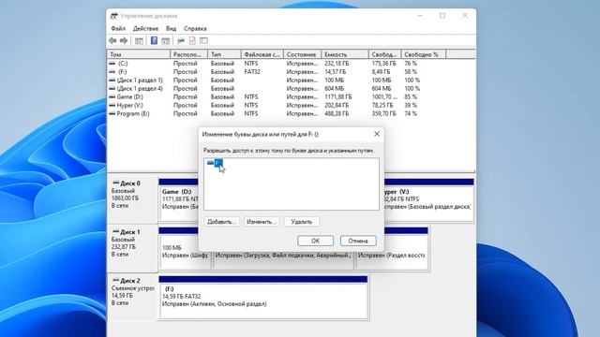This screenshot has height=337, width=600.
Task: Click the drive icon of Program (E:) row
Action: 112,114
